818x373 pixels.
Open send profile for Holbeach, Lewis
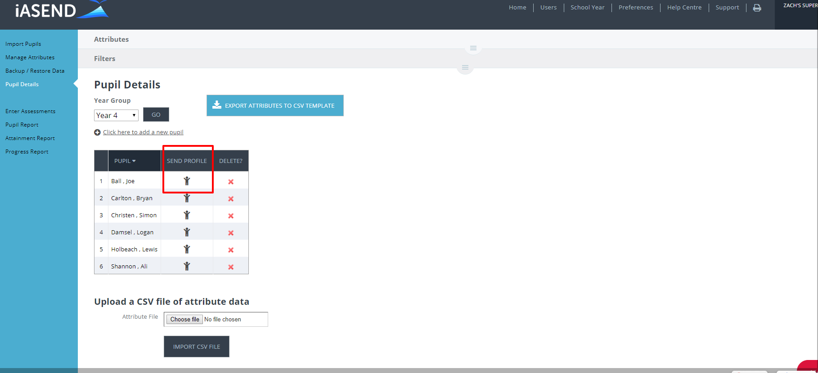[x=187, y=249]
